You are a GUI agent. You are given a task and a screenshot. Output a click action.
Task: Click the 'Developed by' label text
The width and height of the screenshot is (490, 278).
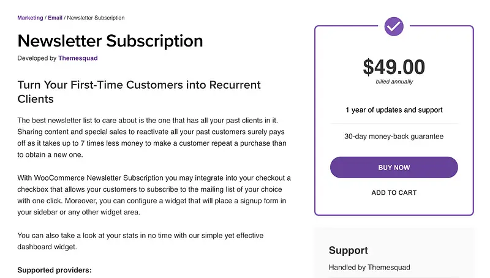pyautogui.click(x=37, y=58)
